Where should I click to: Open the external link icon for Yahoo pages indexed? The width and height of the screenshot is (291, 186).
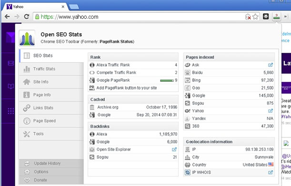pos(271,111)
